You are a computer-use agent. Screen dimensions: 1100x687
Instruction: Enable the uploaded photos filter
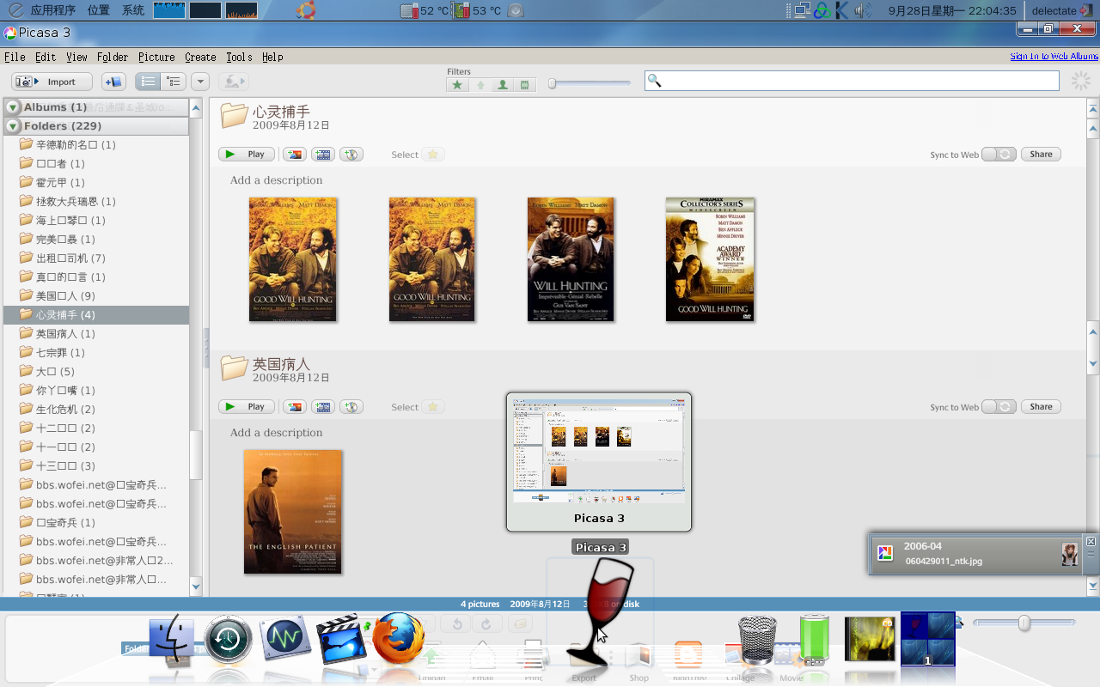(x=480, y=85)
